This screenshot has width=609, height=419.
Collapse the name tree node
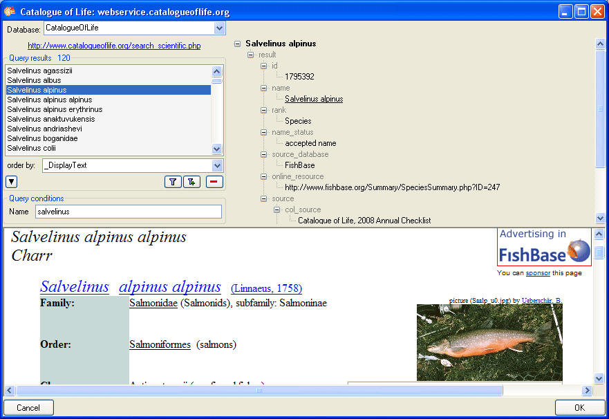pos(264,88)
